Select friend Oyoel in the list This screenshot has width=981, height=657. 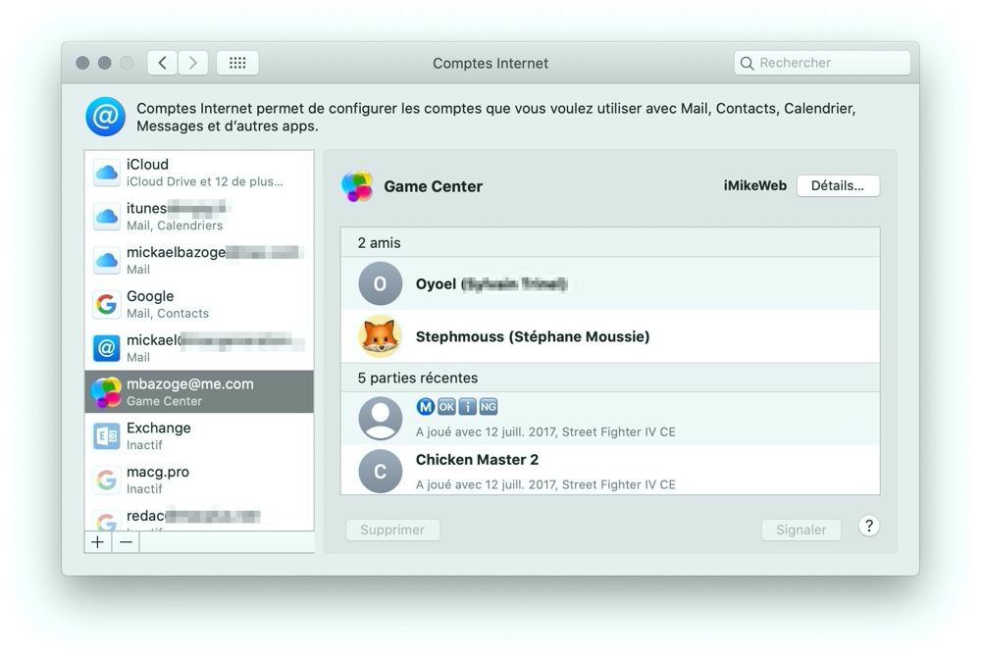(610, 283)
